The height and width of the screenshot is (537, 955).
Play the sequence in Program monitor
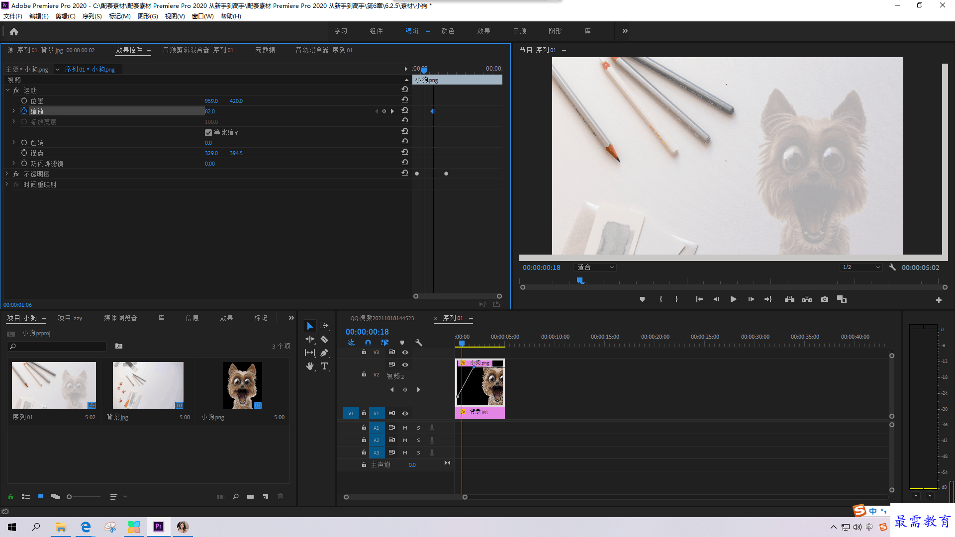[x=733, y=299]
